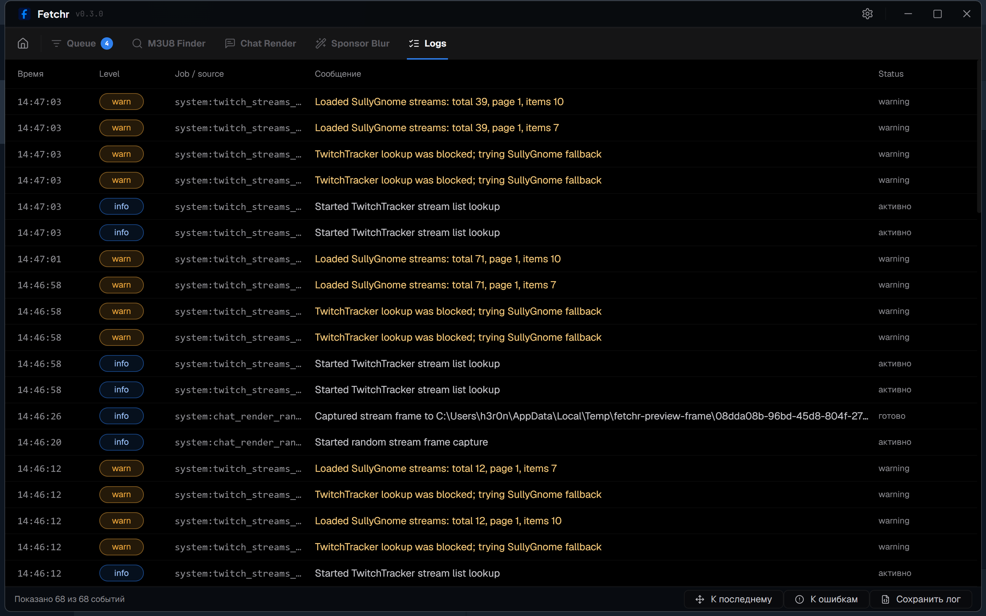The height and width of the screenshot is (616, 986).
Task: Click the Queue filter lines icon
Action: 56,43
